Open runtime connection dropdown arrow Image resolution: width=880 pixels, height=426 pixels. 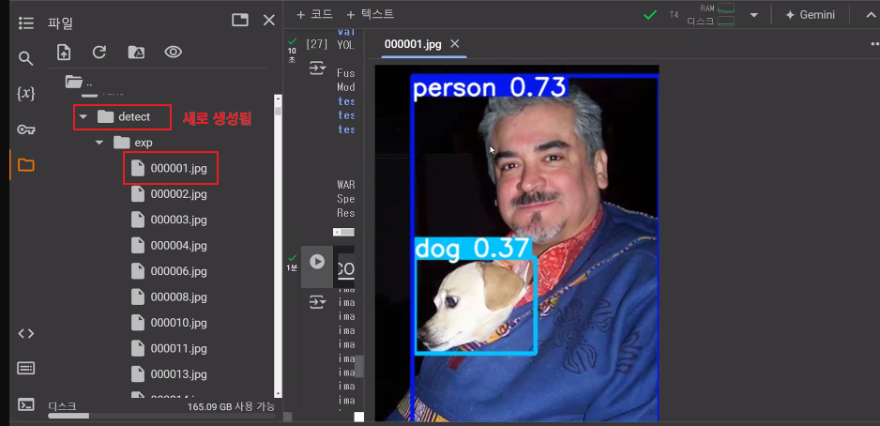point(753,15)
